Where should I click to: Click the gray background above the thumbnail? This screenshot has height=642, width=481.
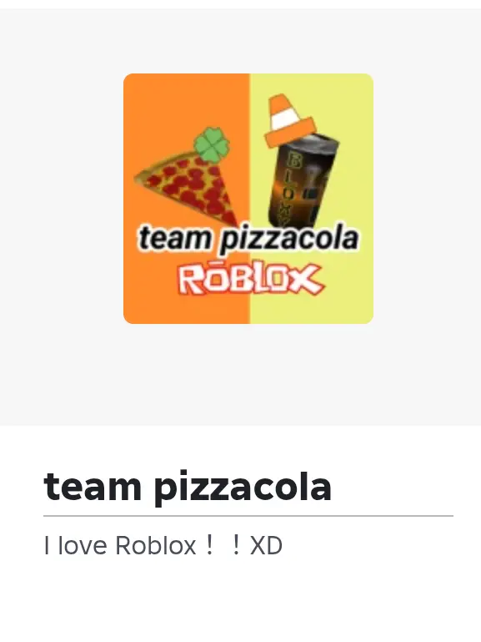[240, 41]
